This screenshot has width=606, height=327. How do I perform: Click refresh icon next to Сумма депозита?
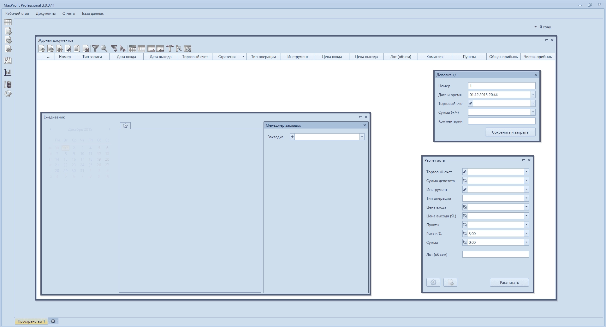coord(465,181)
